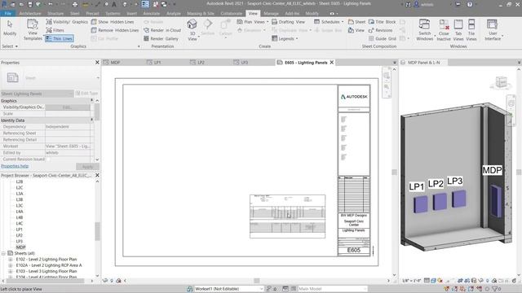Viewport: 522px width, 293px height.
Task: Click Switch Windows
Action: (x=424, y=30)
